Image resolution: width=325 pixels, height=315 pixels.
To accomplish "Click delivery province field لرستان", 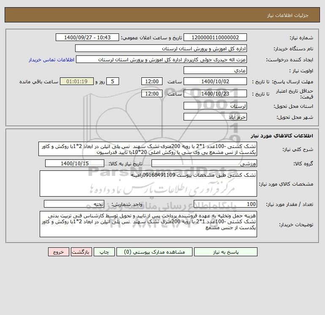I will pyautogui.click(x=215, y=106).
